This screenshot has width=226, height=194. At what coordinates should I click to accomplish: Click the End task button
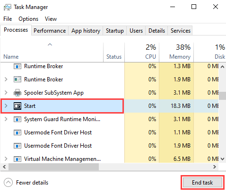(x=202, y=183)
